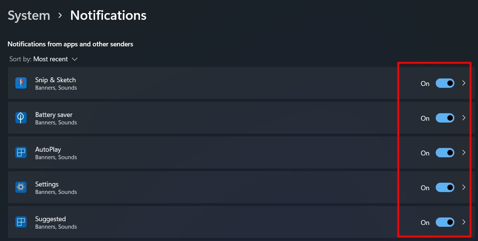Open the Sort by Most recent dropdown
478x241 pixels.
point(55,59)
